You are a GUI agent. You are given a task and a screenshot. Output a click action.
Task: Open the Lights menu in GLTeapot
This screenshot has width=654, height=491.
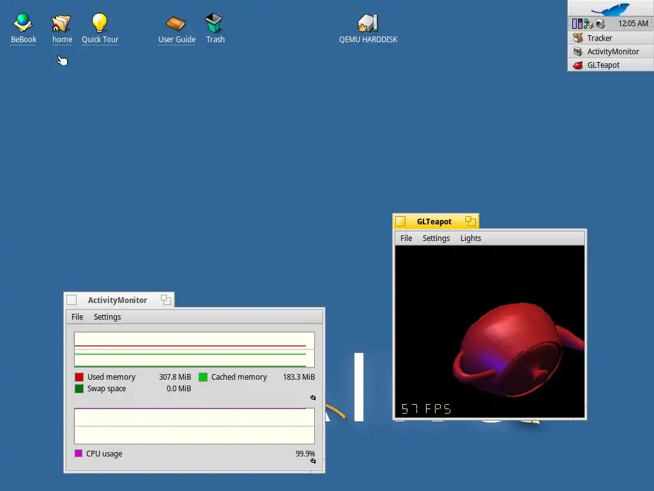(x=471, y=238)
